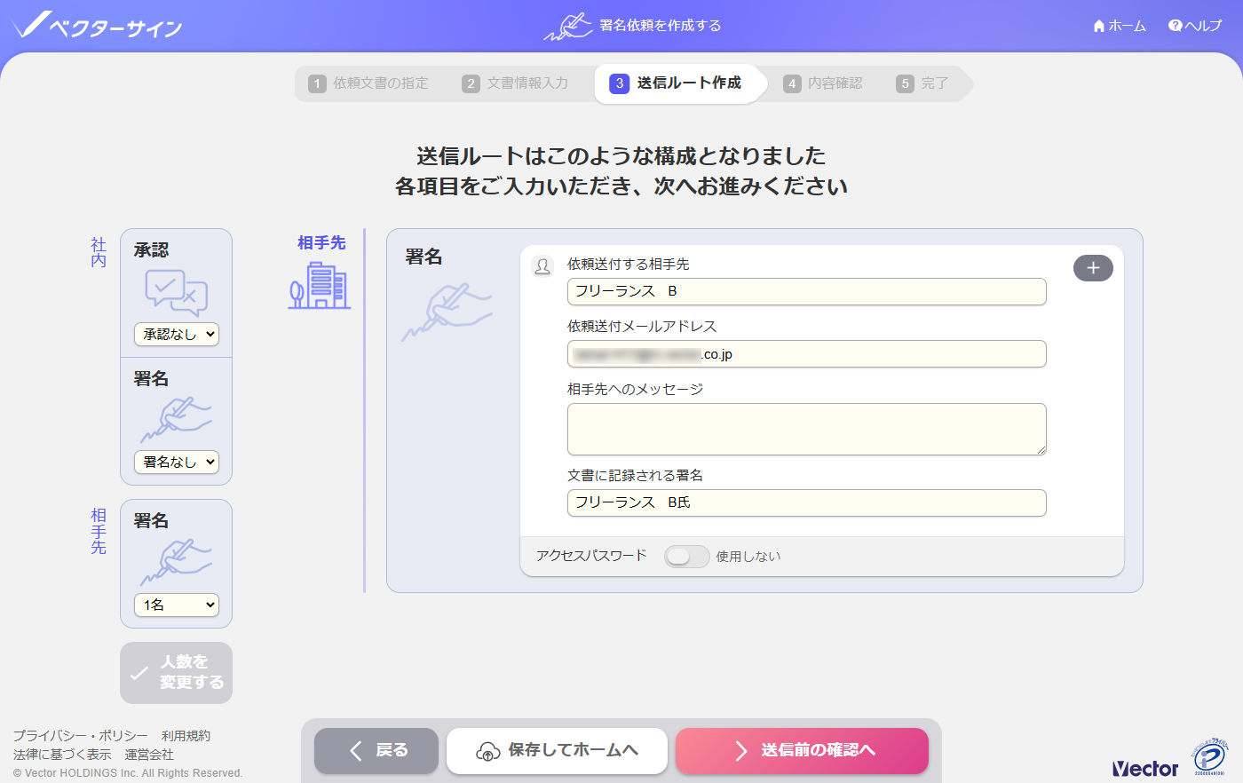Click the 人数を変更する button
Image resolution: width=1243 pixels, height=783 pixels.
176,673
